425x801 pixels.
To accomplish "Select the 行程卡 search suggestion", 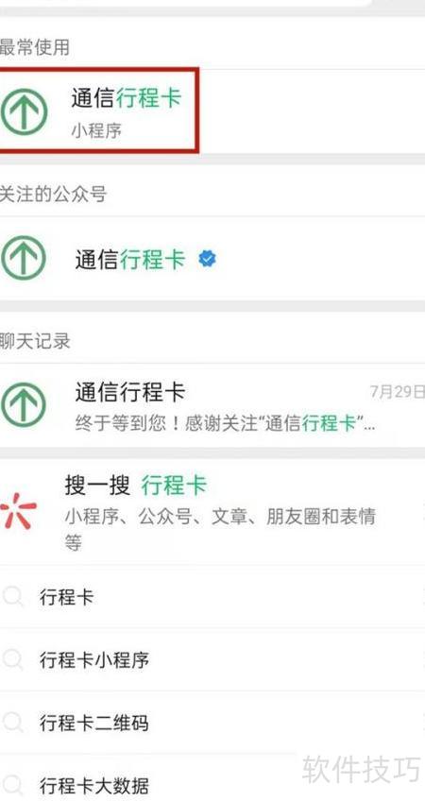I will pyautogui.click(x=212, y=597).
